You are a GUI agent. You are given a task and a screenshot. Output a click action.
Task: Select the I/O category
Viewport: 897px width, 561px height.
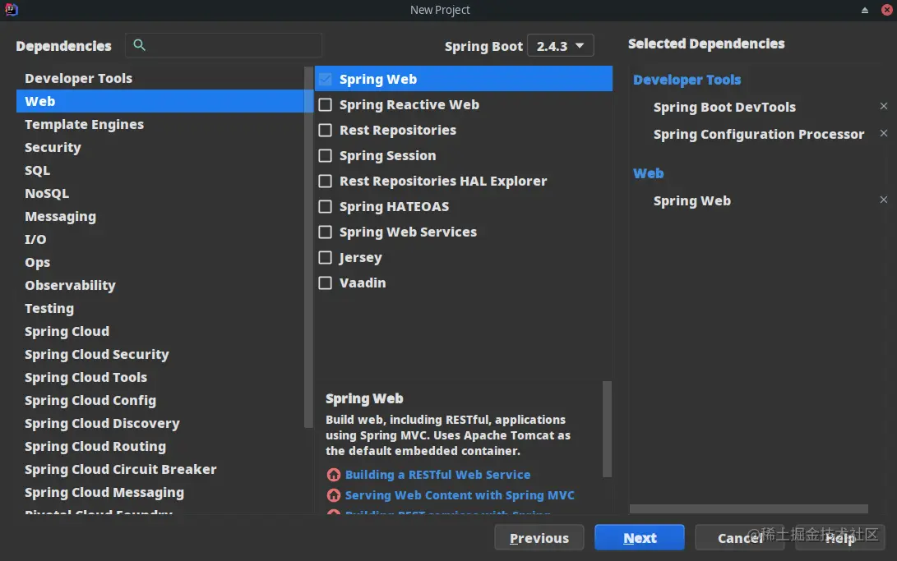(160, 239)
